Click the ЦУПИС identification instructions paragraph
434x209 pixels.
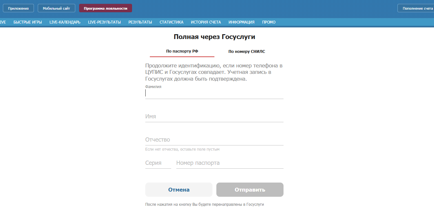pos(214,72)
